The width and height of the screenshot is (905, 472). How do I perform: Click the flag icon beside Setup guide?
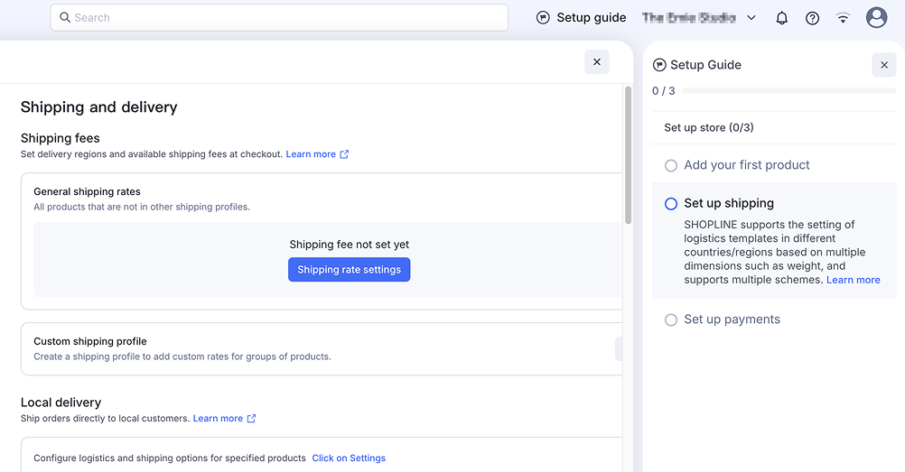pos(543,18)
